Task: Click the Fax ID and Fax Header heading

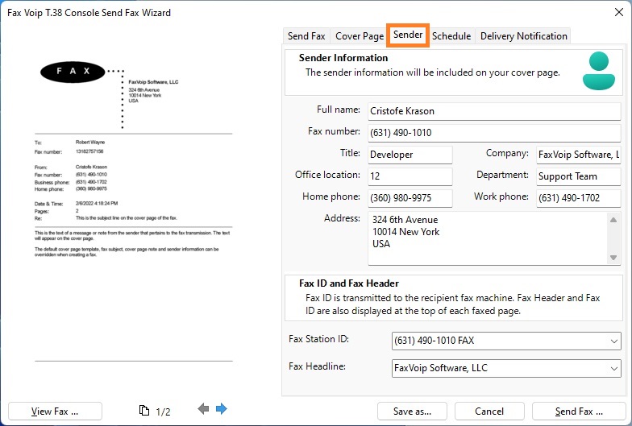Action: pyautogui.click(x=348, y=283)
